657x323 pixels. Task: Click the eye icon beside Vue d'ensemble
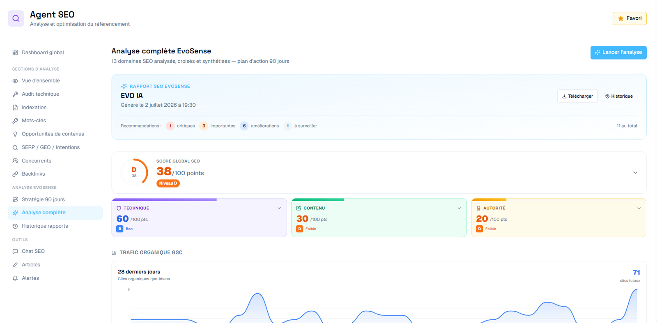pos(15,81)
